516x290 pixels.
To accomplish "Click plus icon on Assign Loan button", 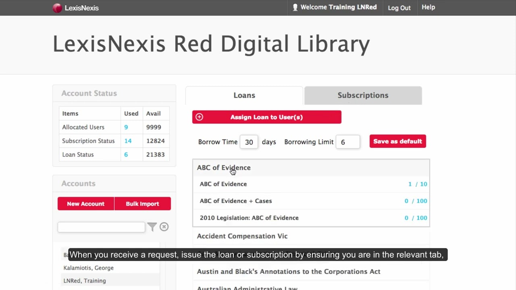I will pos(199,117).
